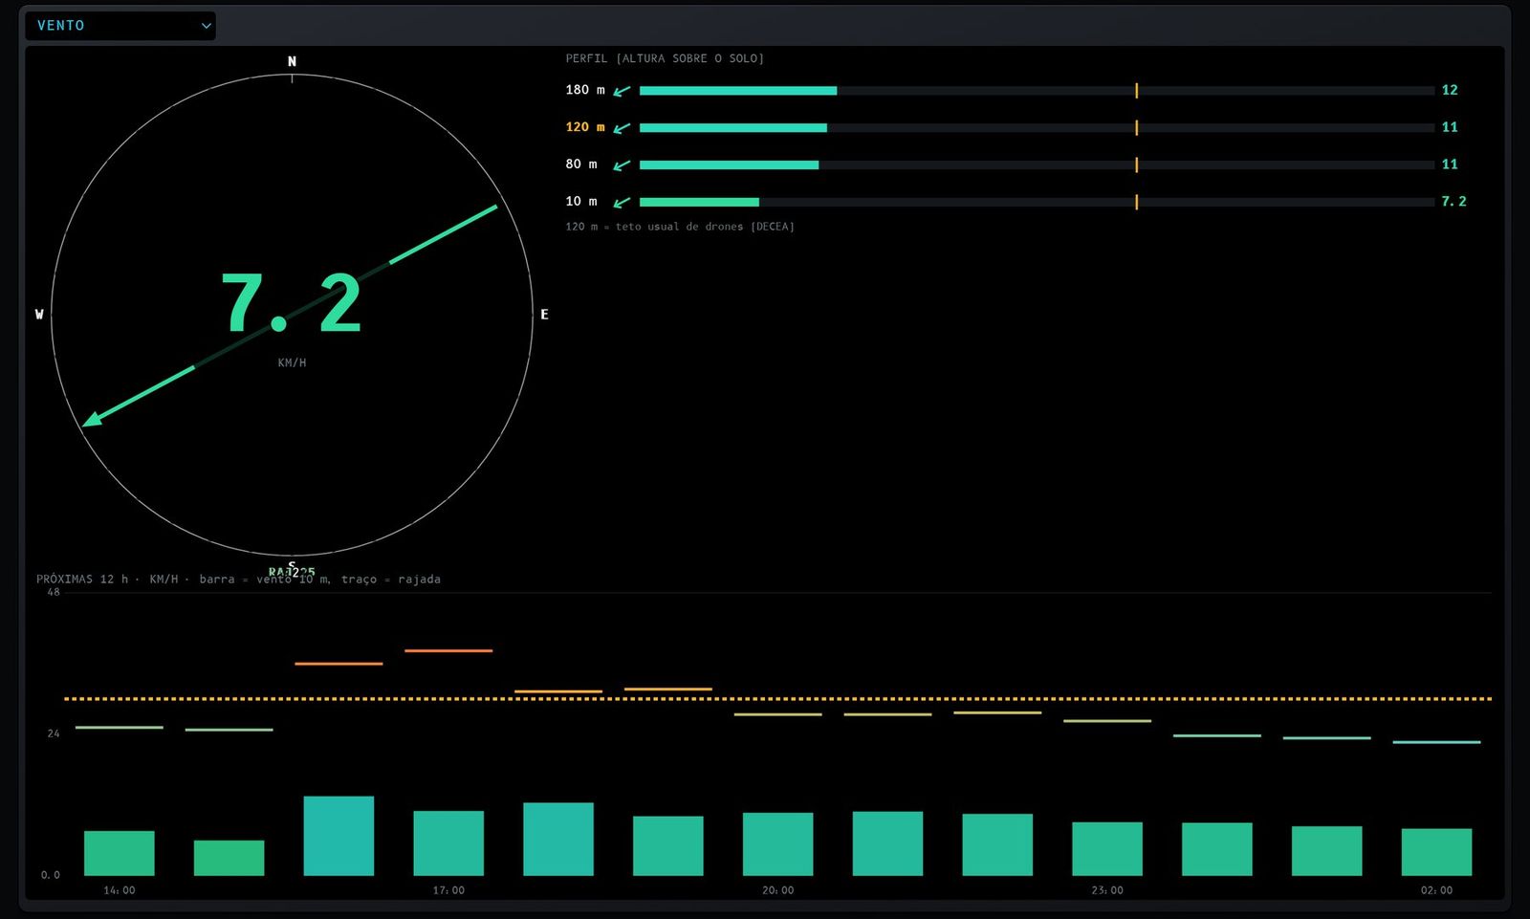Click the wind direction arrow for 120 m
Image resolution: width=1530 pixels, height=919 pixels.
point(622,128)
